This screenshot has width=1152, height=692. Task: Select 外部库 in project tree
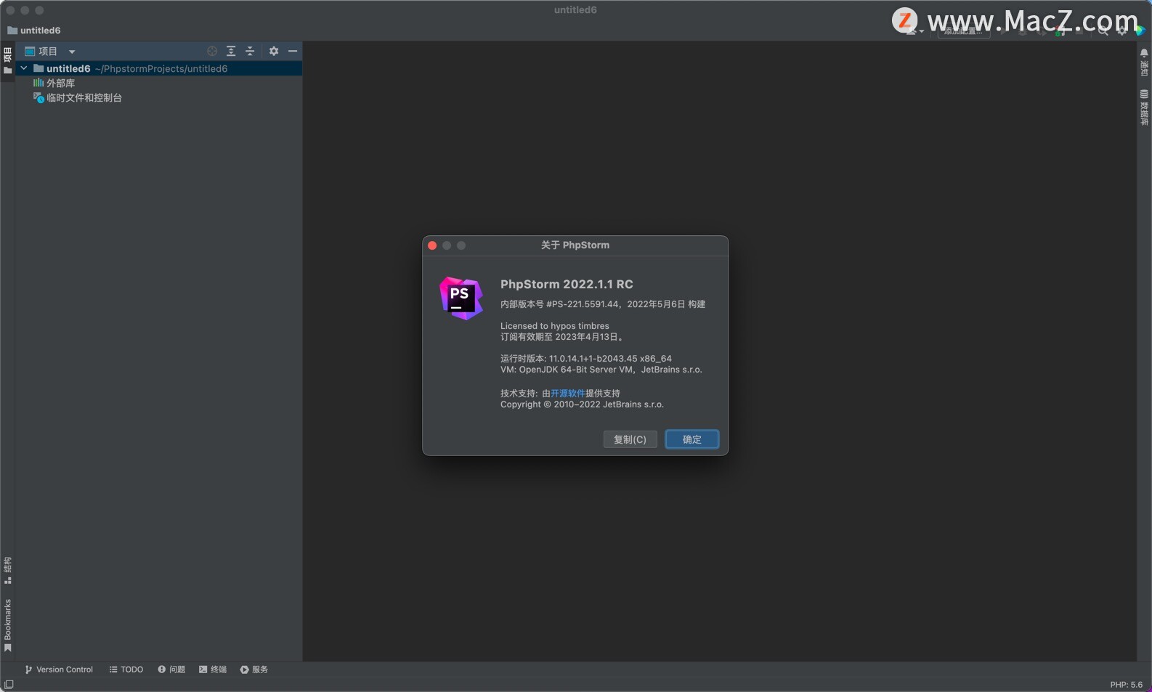[54, 83]
